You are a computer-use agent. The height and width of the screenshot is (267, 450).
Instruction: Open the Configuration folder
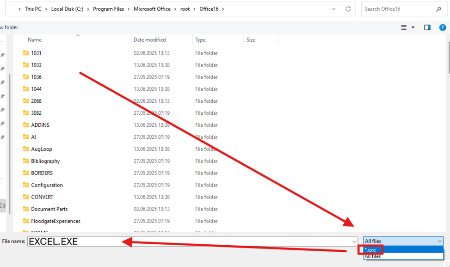click(x=46, y=185)
